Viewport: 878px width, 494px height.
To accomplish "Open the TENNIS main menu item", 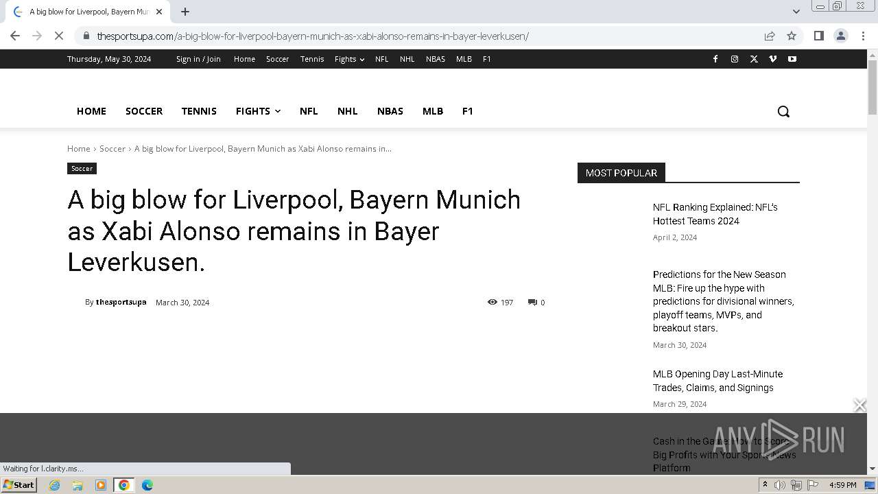I will 199,111.
